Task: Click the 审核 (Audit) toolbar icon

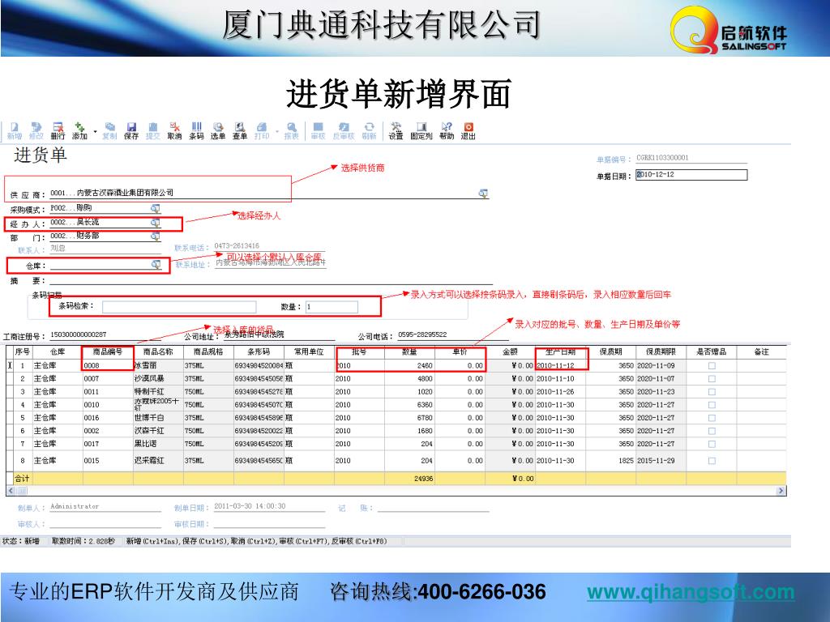Action: click(x=318, y=130)
